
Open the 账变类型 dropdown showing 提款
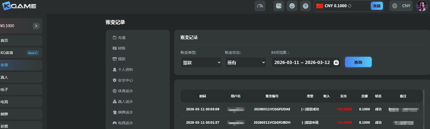(x=201, y=62)
